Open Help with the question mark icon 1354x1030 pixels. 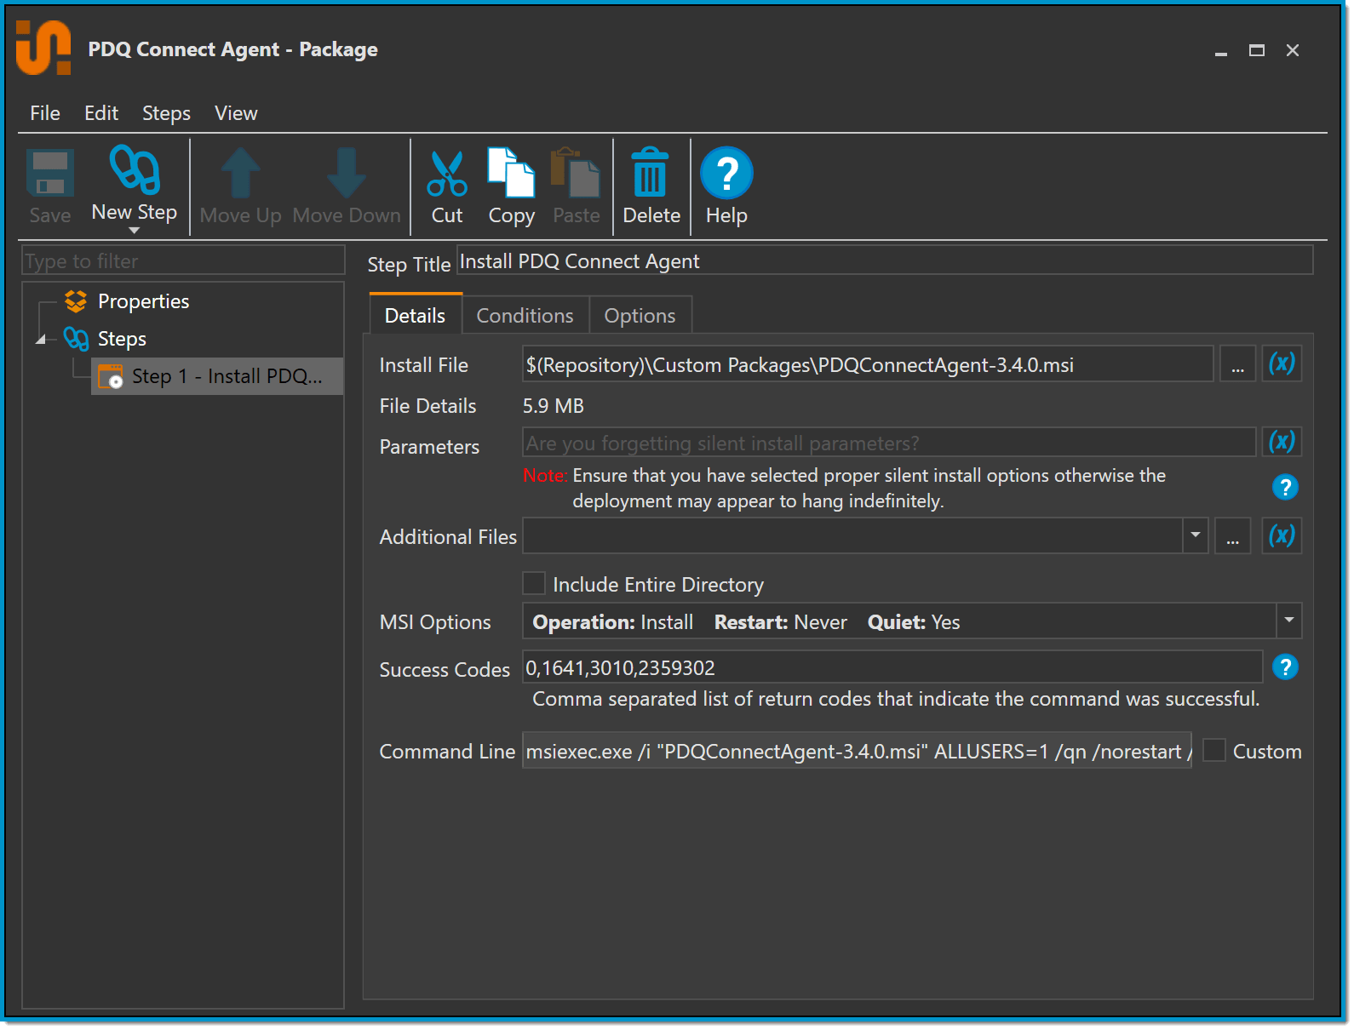pos(726,173)
